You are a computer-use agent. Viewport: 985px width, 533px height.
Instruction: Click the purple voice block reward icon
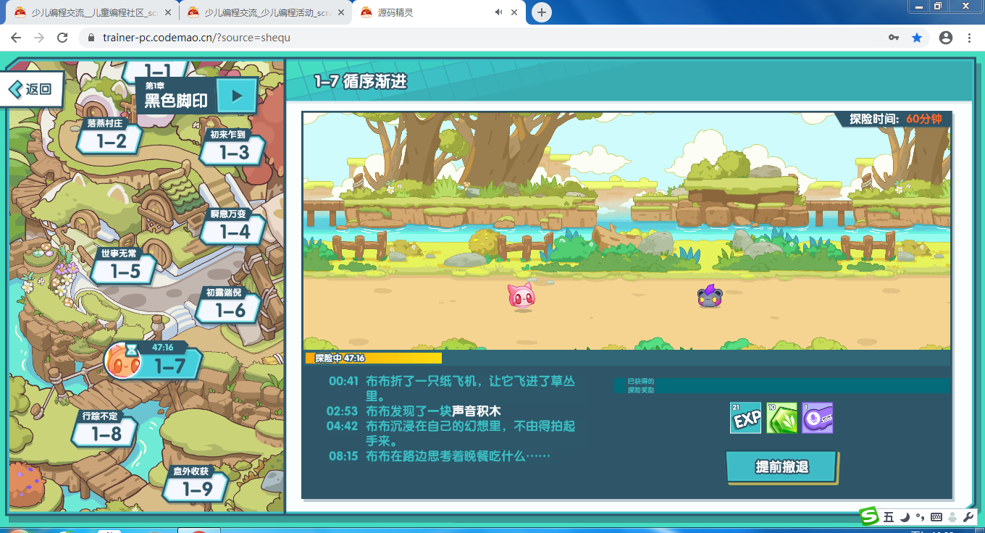817,418
